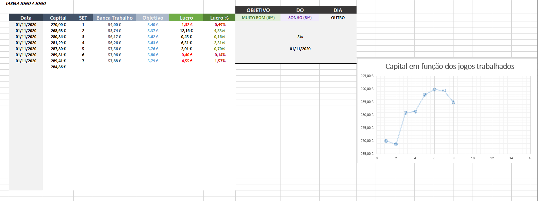Click the 4,53% profit percent cell
538x201 pixels.
coord(219,30)
